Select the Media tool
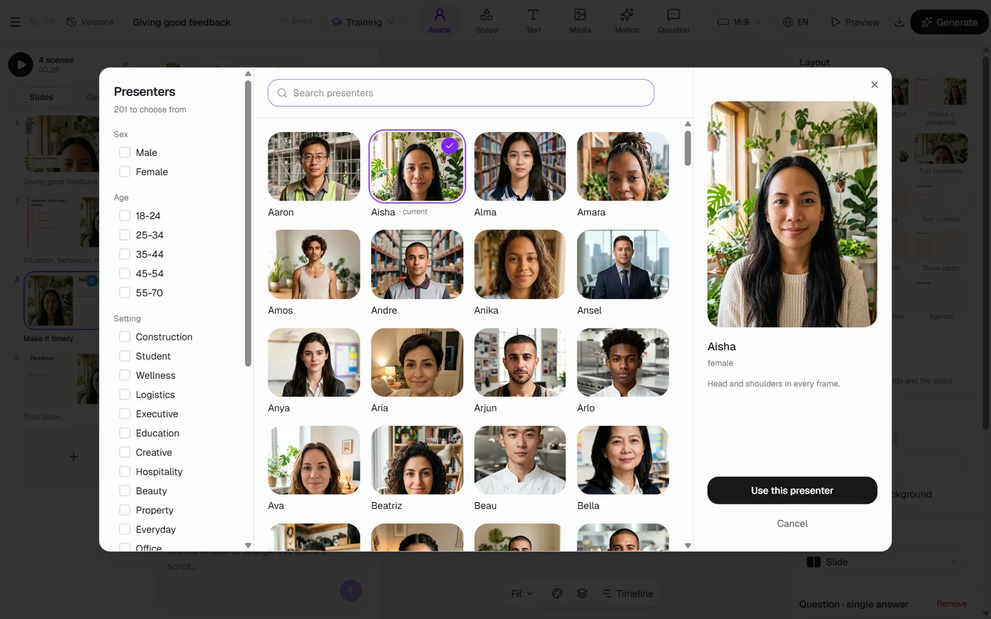Screen dimensions: 991x619 pyautogui.click(x=580, y=21)
